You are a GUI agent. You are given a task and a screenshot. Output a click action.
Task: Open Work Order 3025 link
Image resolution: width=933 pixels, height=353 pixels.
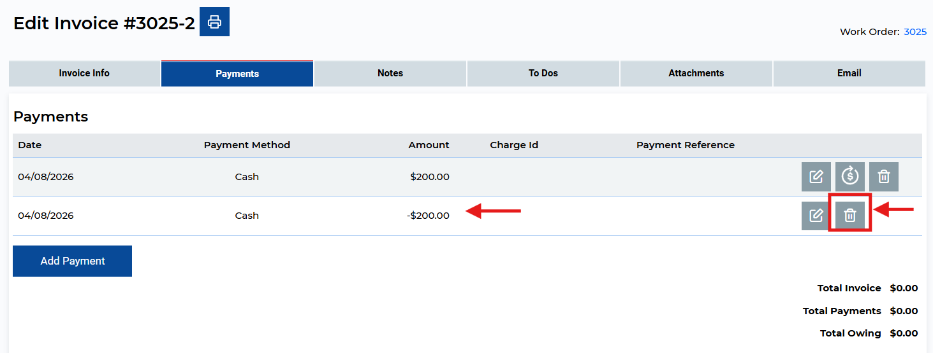915,32
